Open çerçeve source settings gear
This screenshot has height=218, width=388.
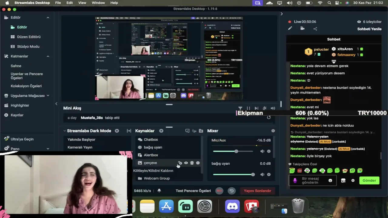[x=198, y=163]
